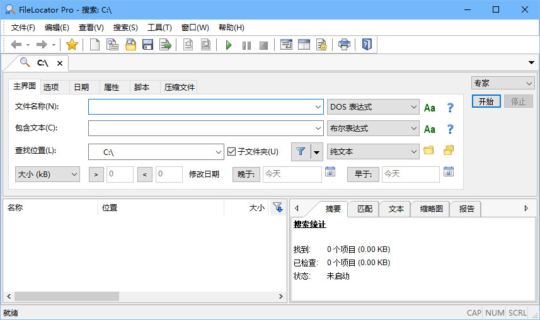Viewport: 540px width, 320px height.
Task: Click help question mark beside 包含文本 row
Action: pos(450,129)
